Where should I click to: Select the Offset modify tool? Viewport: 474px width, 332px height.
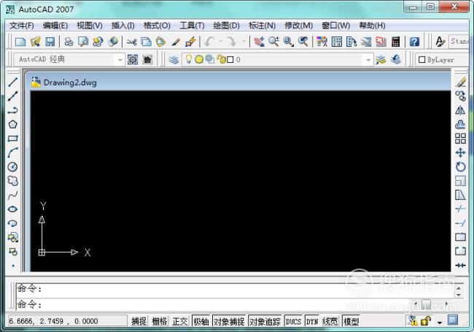pos(460,124)
